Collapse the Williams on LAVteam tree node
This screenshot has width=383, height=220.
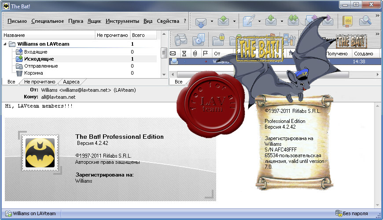[x=5, y=44]
